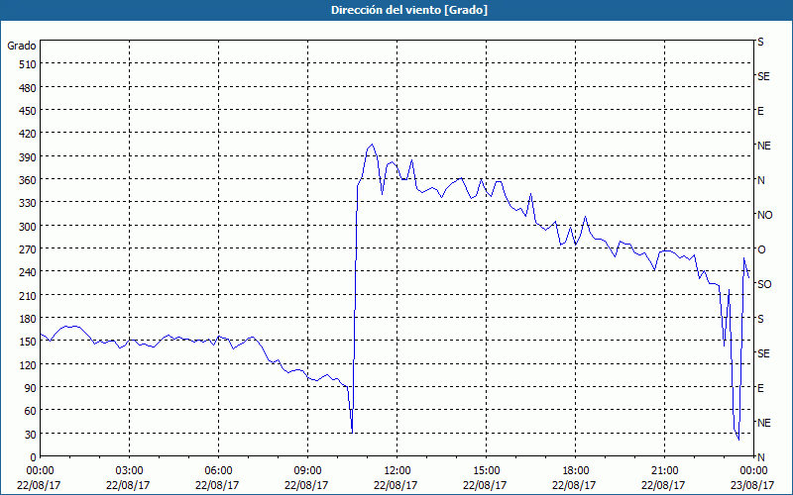Image resolution: width=793 pixels, height=495 pixels.
Task: Click the 21:00 time axis label
Action: [664, 471]
